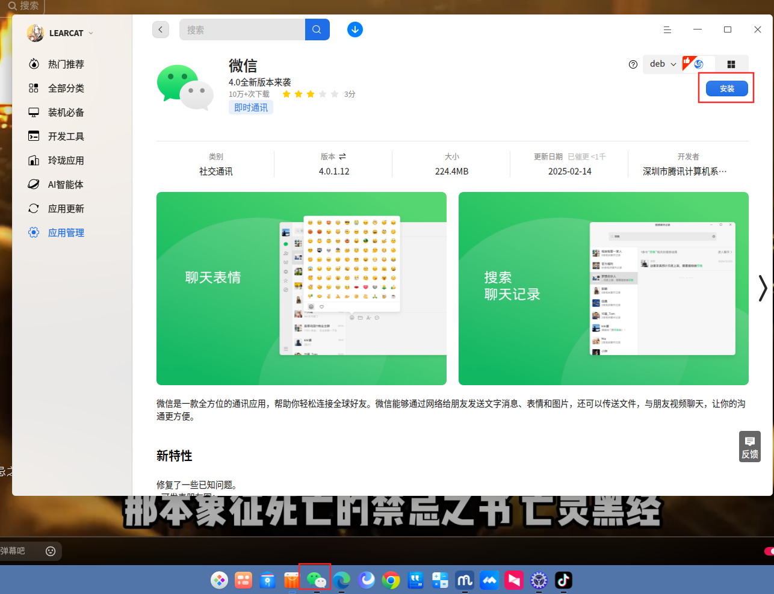
Task: Go back with the arrow button
Action: 161,29
